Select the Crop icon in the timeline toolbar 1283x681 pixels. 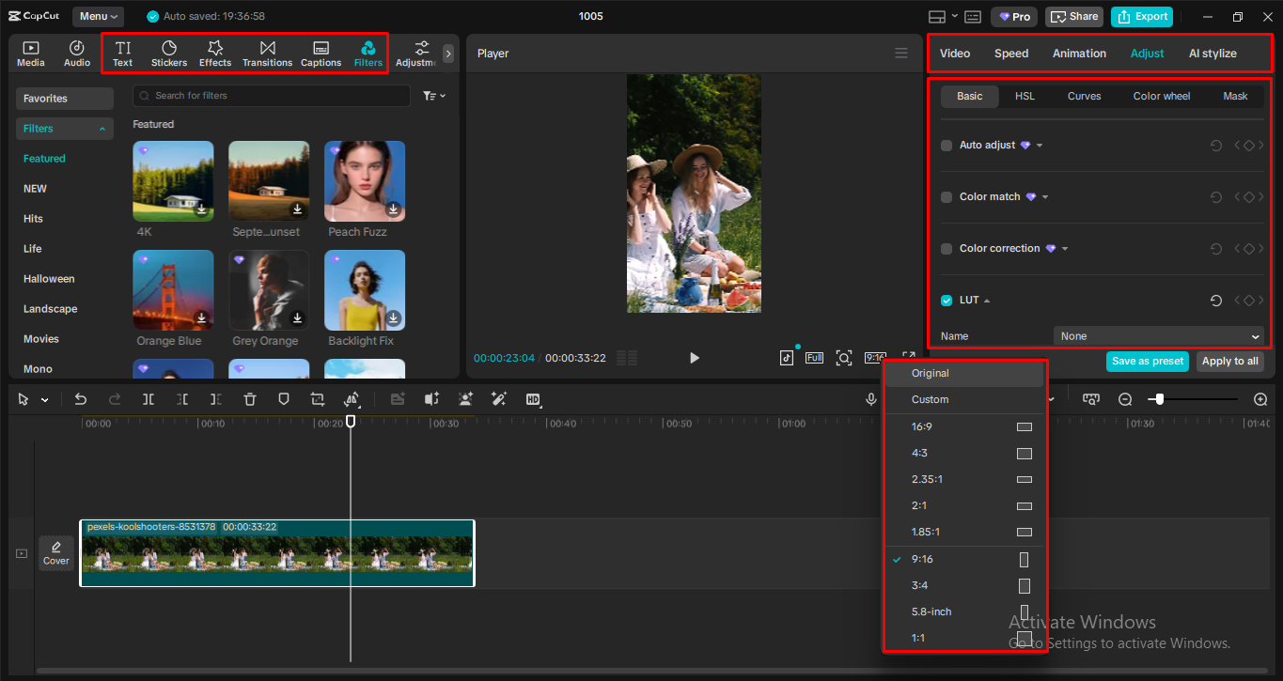point(318,398)
